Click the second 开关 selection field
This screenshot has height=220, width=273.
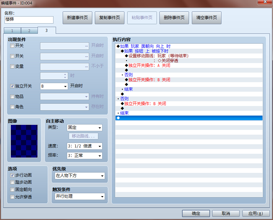64,56
